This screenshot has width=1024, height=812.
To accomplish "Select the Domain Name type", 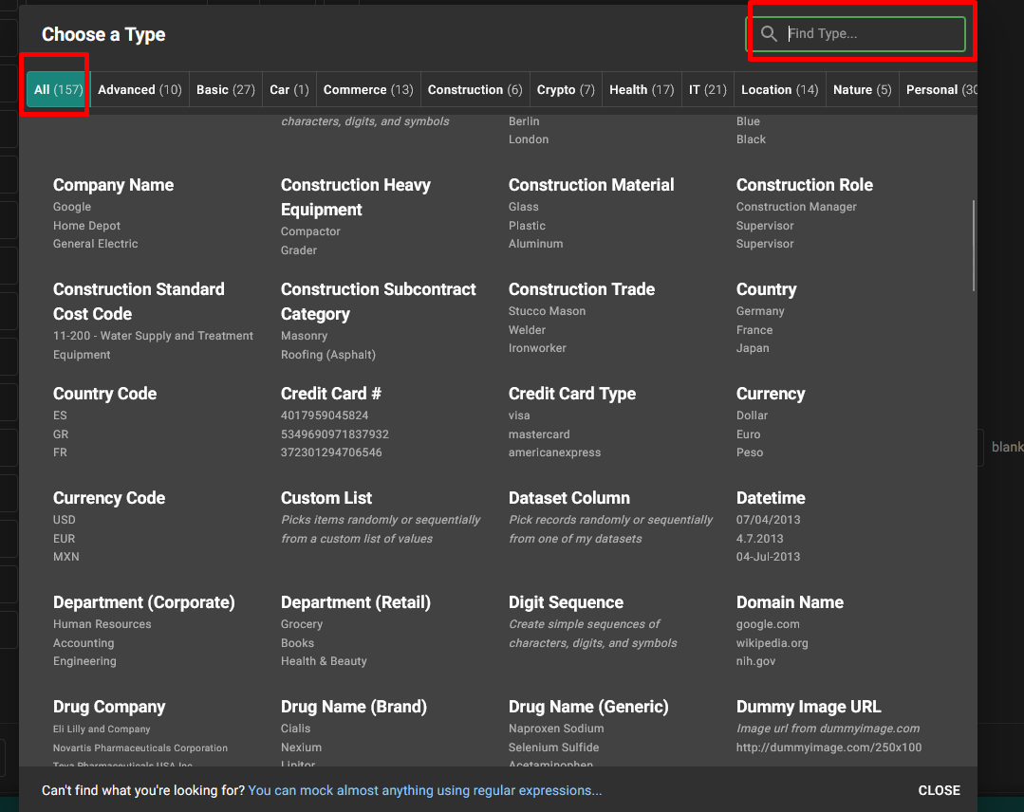I will pos(791,603).
